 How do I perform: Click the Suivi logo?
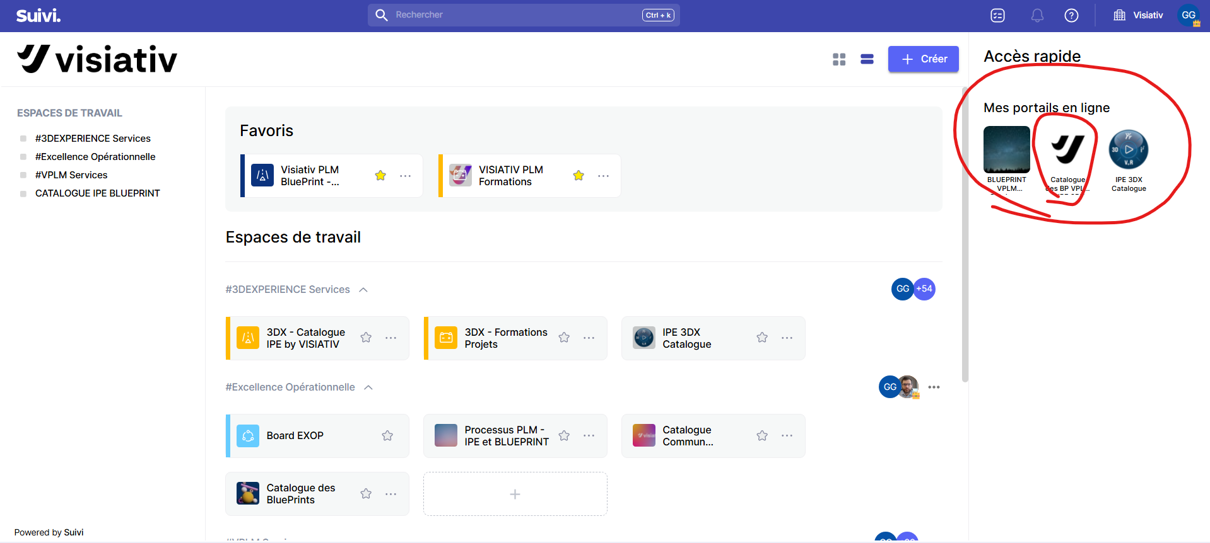pyautogui.click(x=38, y=16)
